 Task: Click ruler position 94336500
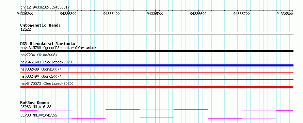tap(155, 14)
